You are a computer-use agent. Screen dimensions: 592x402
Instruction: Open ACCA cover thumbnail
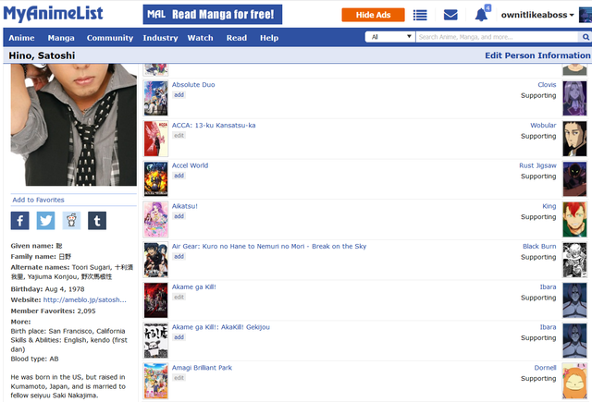156,139
